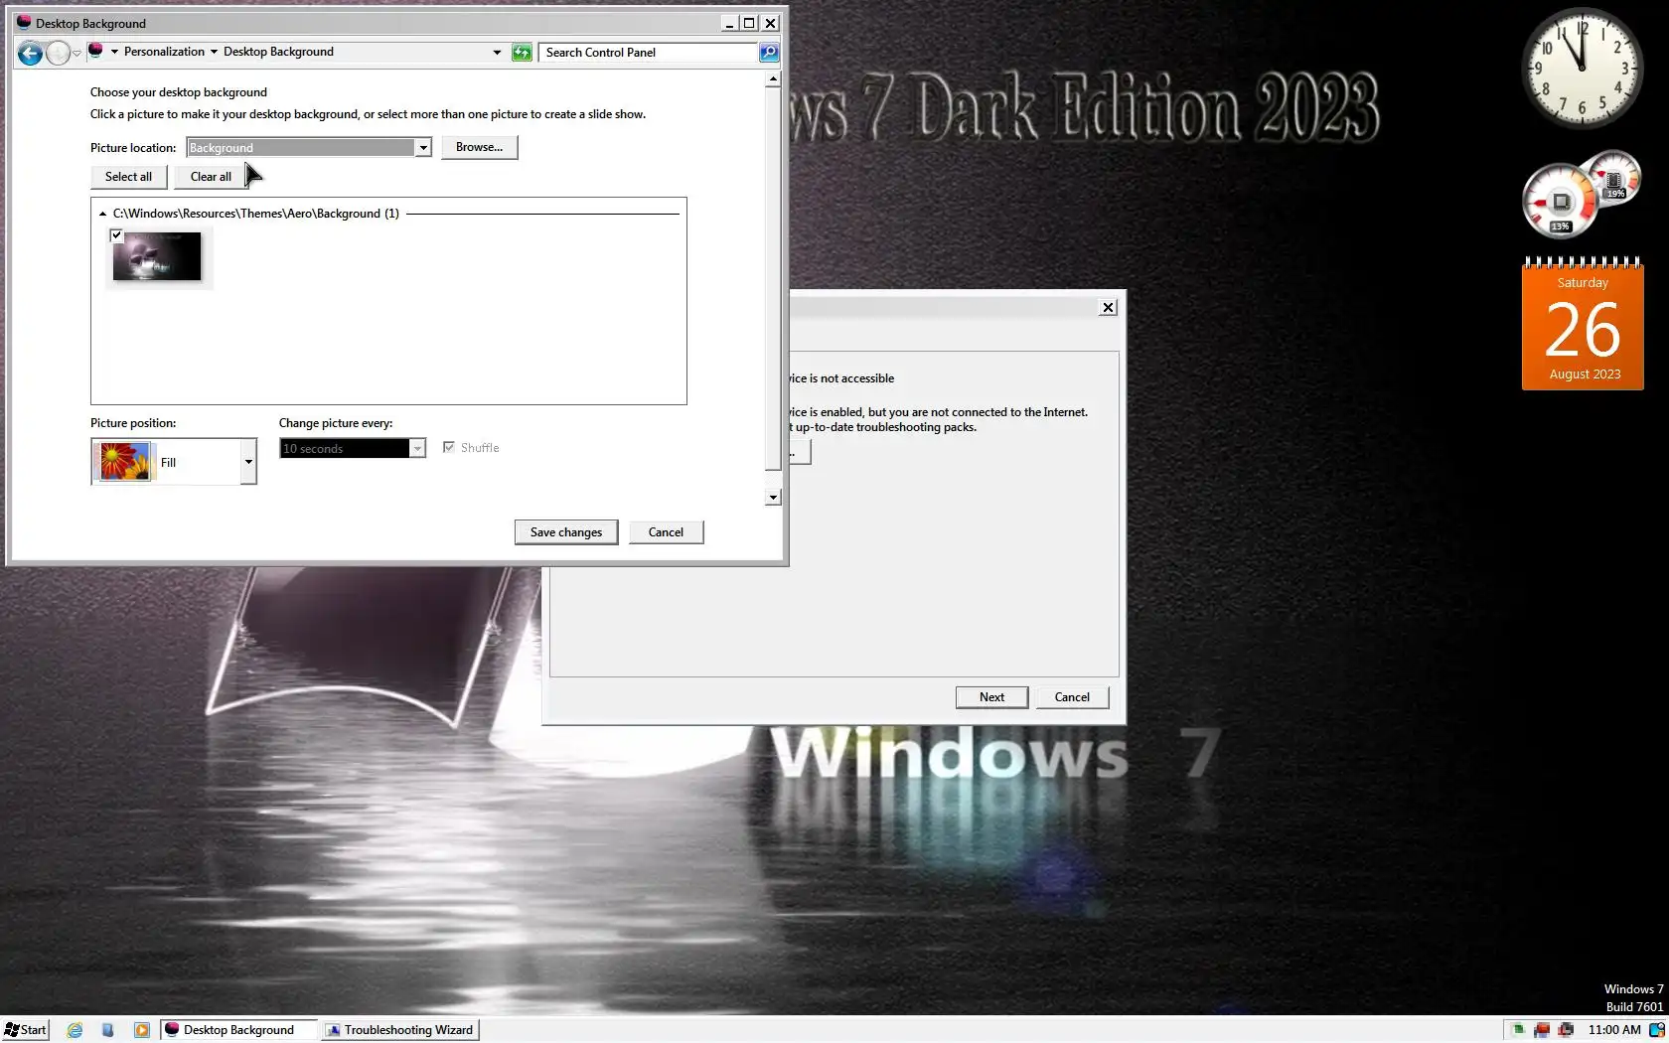This screenshot has height=1043, width=1669.
Task: Click the dark system tray icon beside the clock
Action: tap(1566, 1030)
